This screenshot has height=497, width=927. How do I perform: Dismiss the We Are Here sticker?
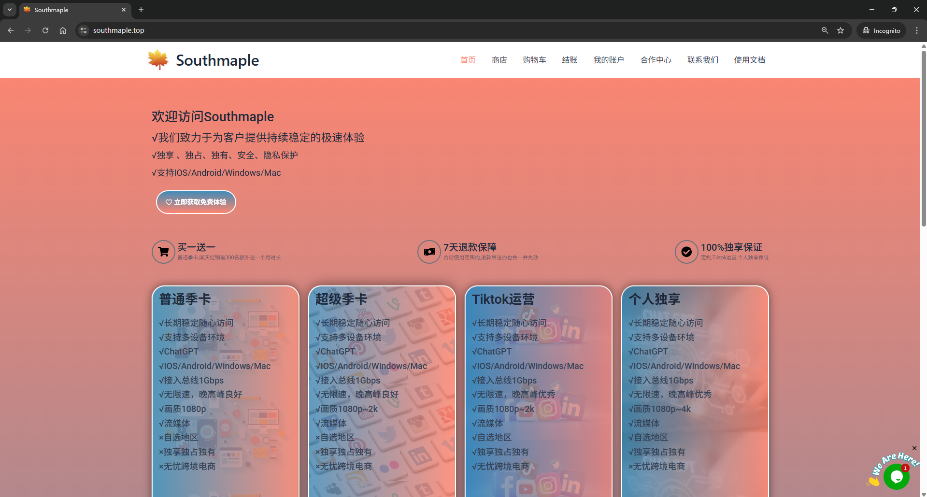coord(914,448)
